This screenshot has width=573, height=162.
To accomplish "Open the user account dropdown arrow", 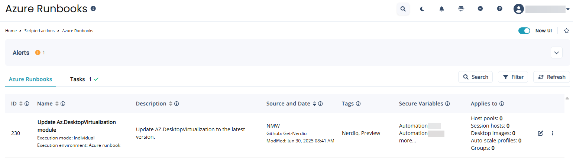I will (568, 9).
